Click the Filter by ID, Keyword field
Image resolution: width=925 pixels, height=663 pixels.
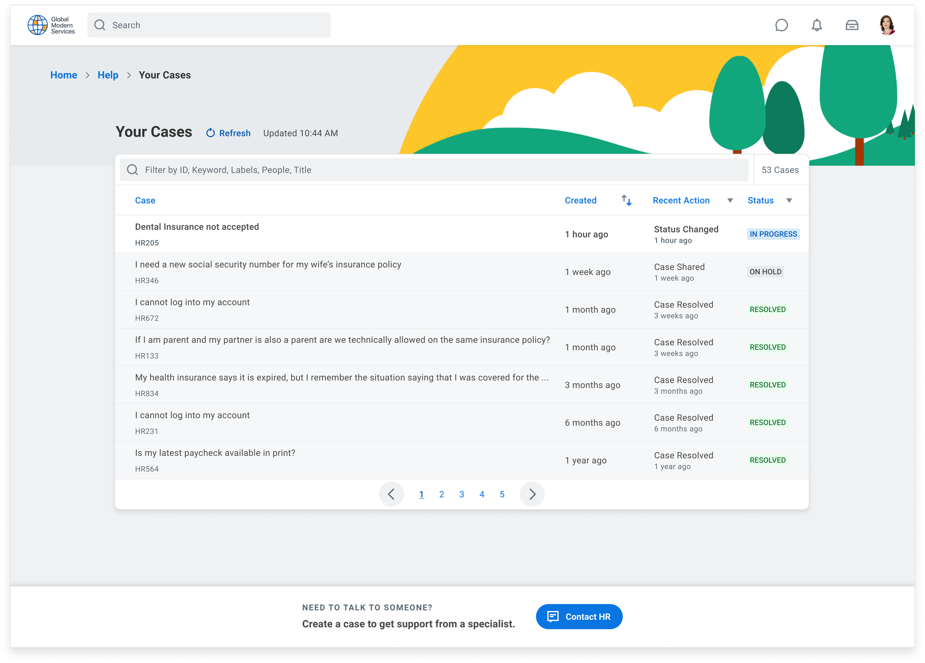pos(434,170)
